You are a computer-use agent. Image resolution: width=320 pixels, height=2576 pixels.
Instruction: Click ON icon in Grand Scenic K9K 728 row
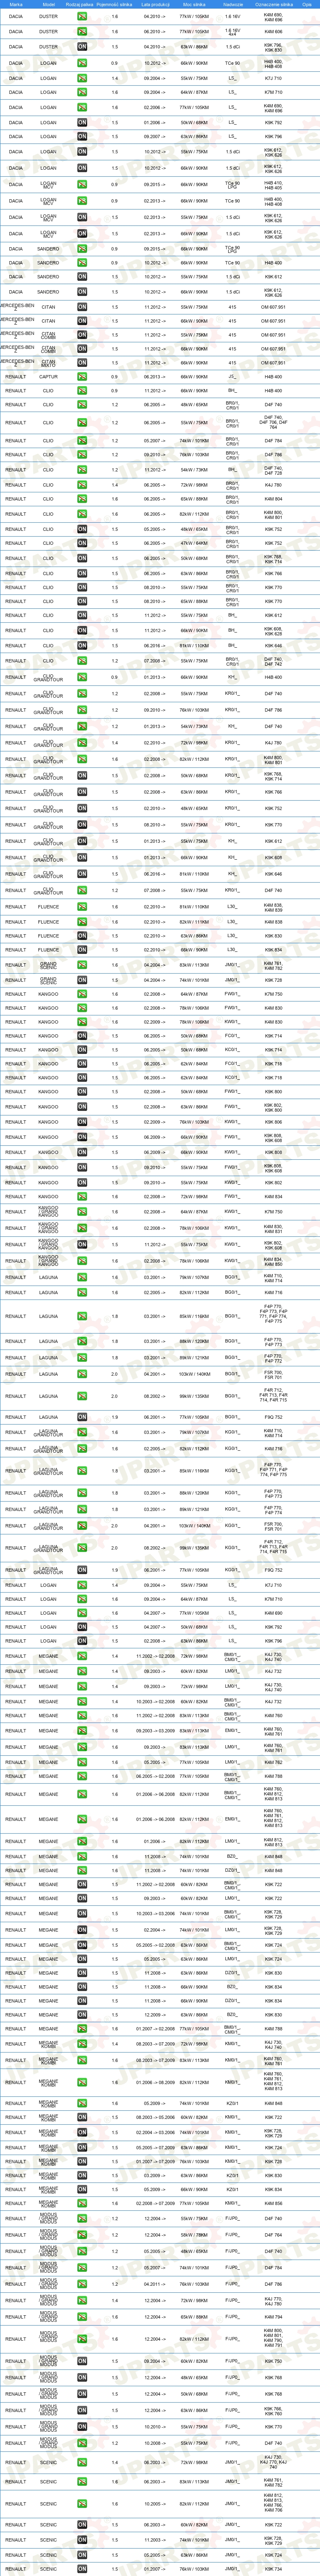(x=82, y=980)
